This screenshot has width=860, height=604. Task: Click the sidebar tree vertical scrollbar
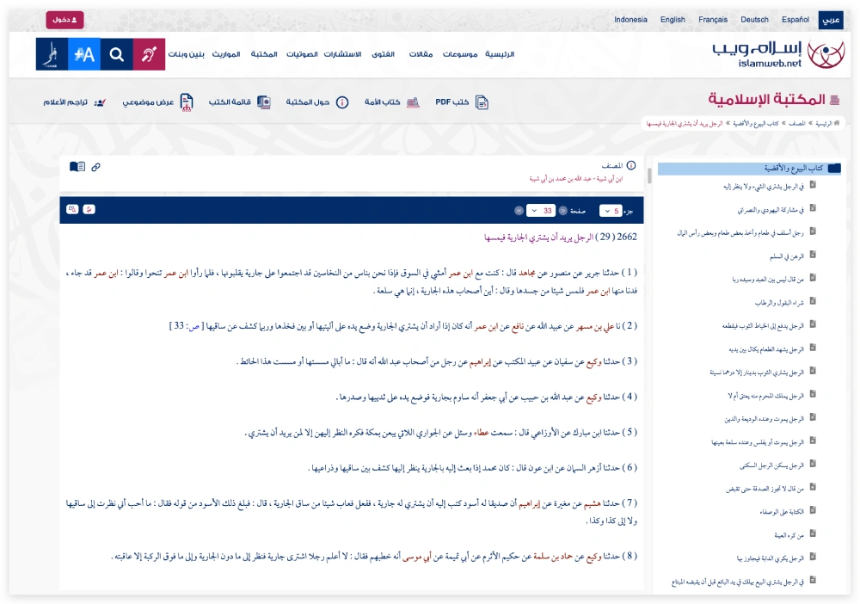[649, 176]
